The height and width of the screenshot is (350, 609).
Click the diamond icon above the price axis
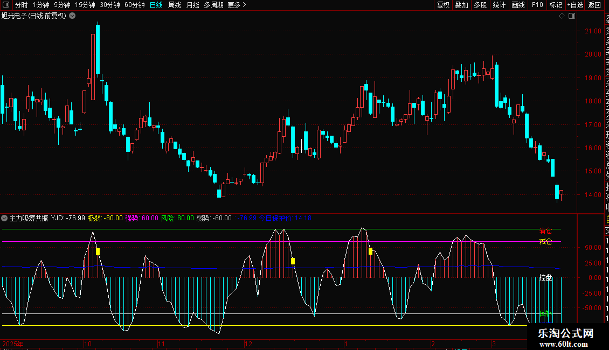pos(562,16)
